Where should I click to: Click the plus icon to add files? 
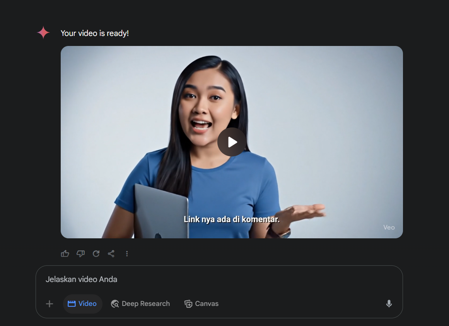click(50, 304)
